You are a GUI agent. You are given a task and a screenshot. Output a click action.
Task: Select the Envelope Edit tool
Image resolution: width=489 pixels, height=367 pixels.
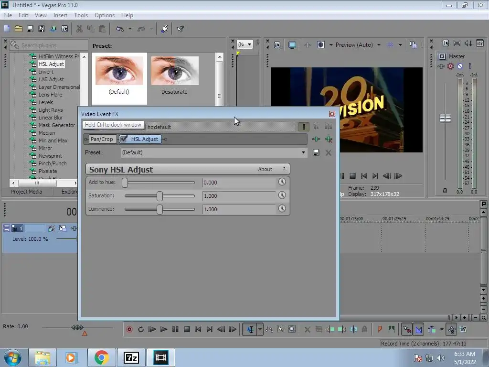pyautogui.click(x=269, y=329)
